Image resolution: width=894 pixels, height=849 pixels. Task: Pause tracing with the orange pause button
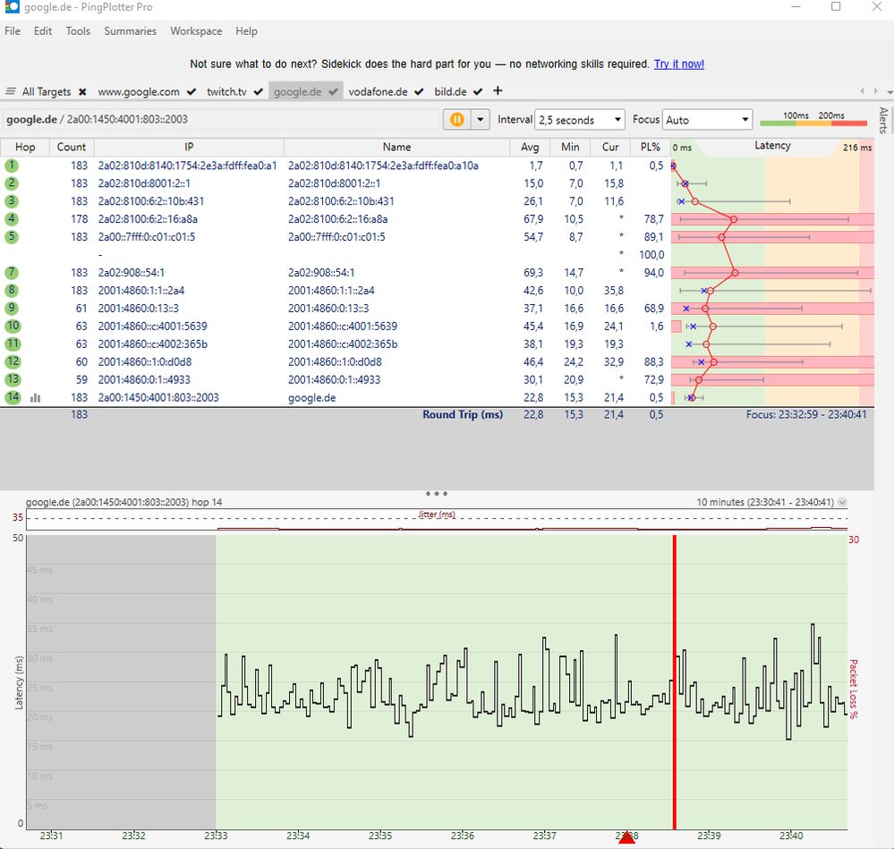456,119
